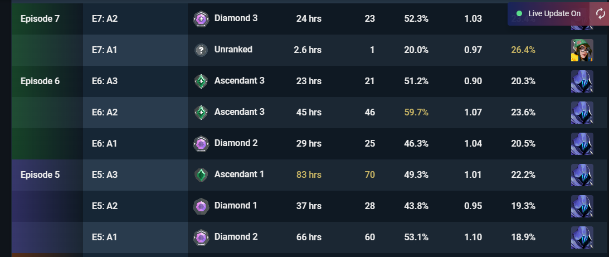
Task: Click the rank icon in the E6: A2 row
Action: 201,113
